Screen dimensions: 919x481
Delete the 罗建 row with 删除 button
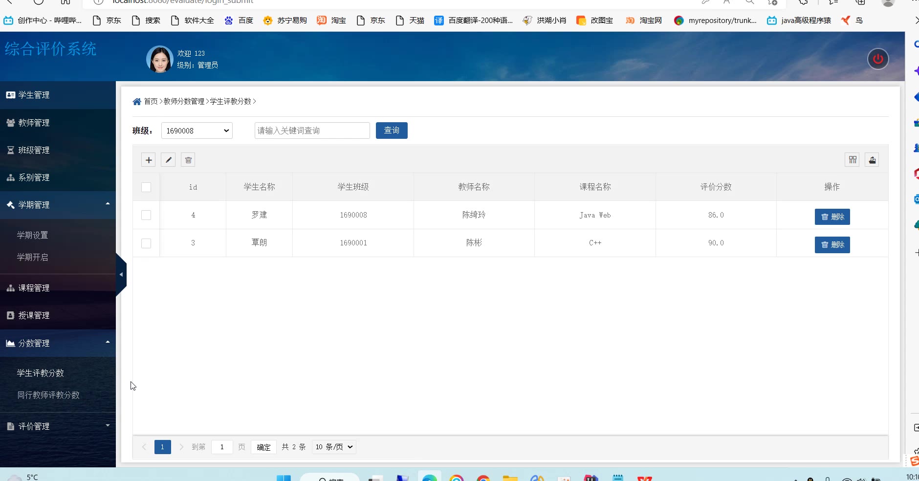(832, 217)
